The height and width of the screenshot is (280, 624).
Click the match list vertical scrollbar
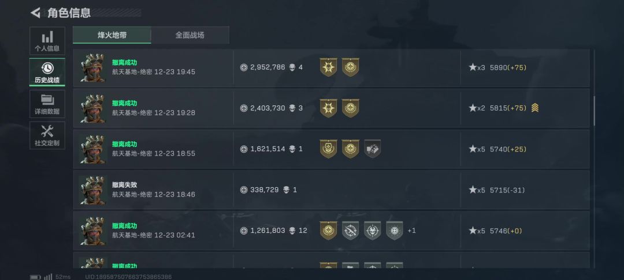click(594, 111)
